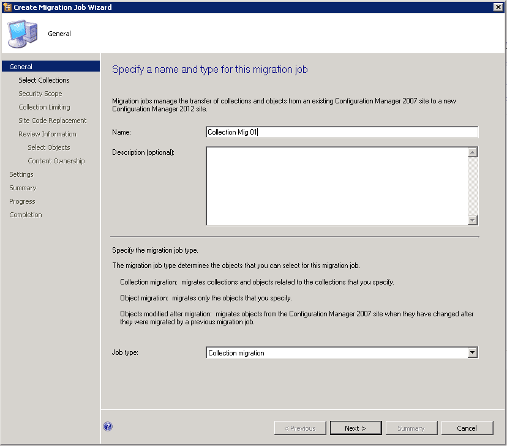This screenshot has height=446, width=507.
Task: Cancel the migration job wizard
Action: click(x=467, y=428)
